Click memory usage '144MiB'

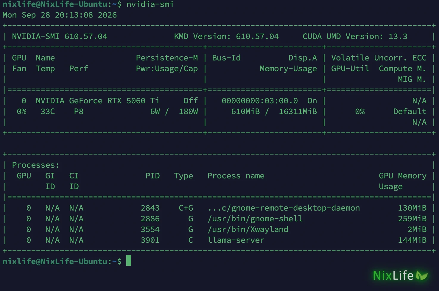(x=412, y=240)
